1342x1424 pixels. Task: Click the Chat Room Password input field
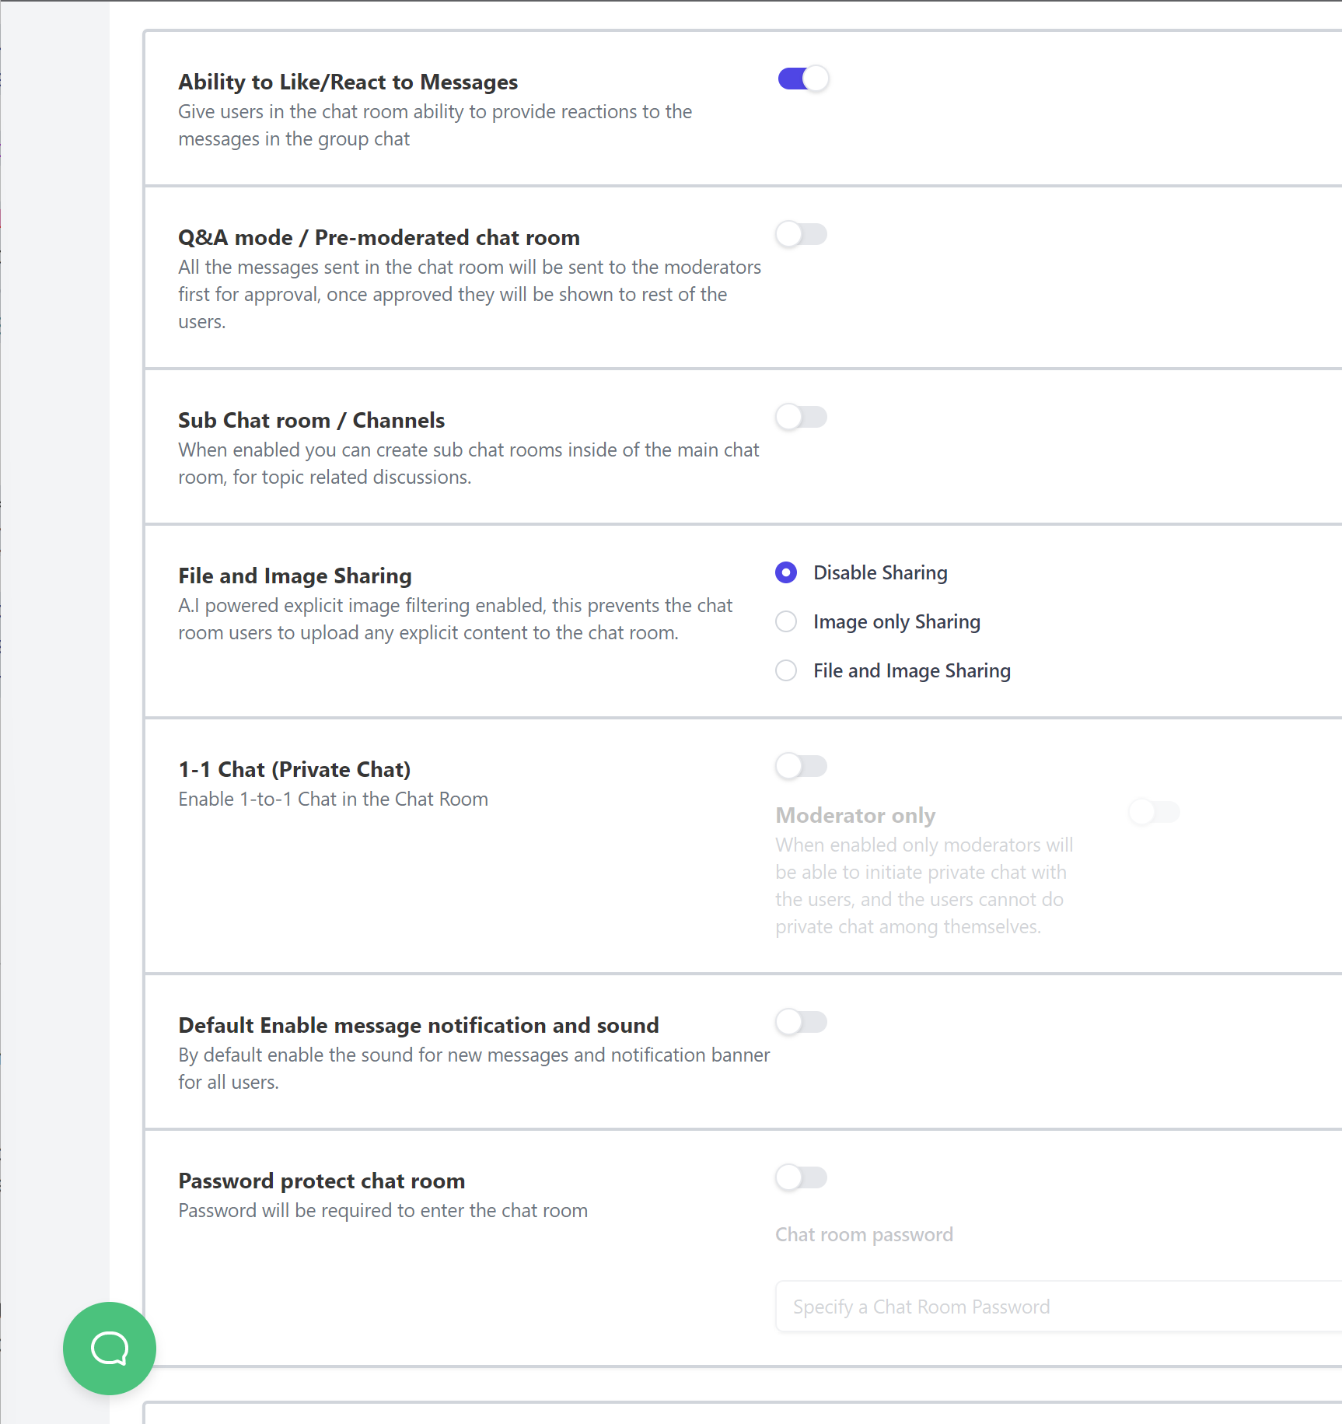point(1057,1307)
